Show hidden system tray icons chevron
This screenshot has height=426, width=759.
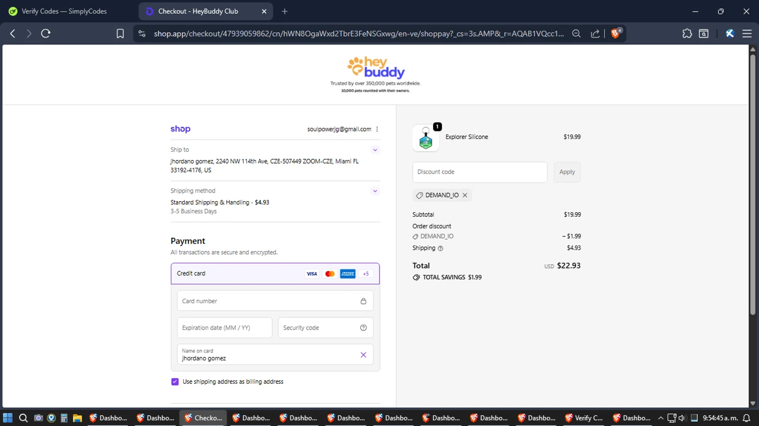pyautogui.click(x=661, y=418)
